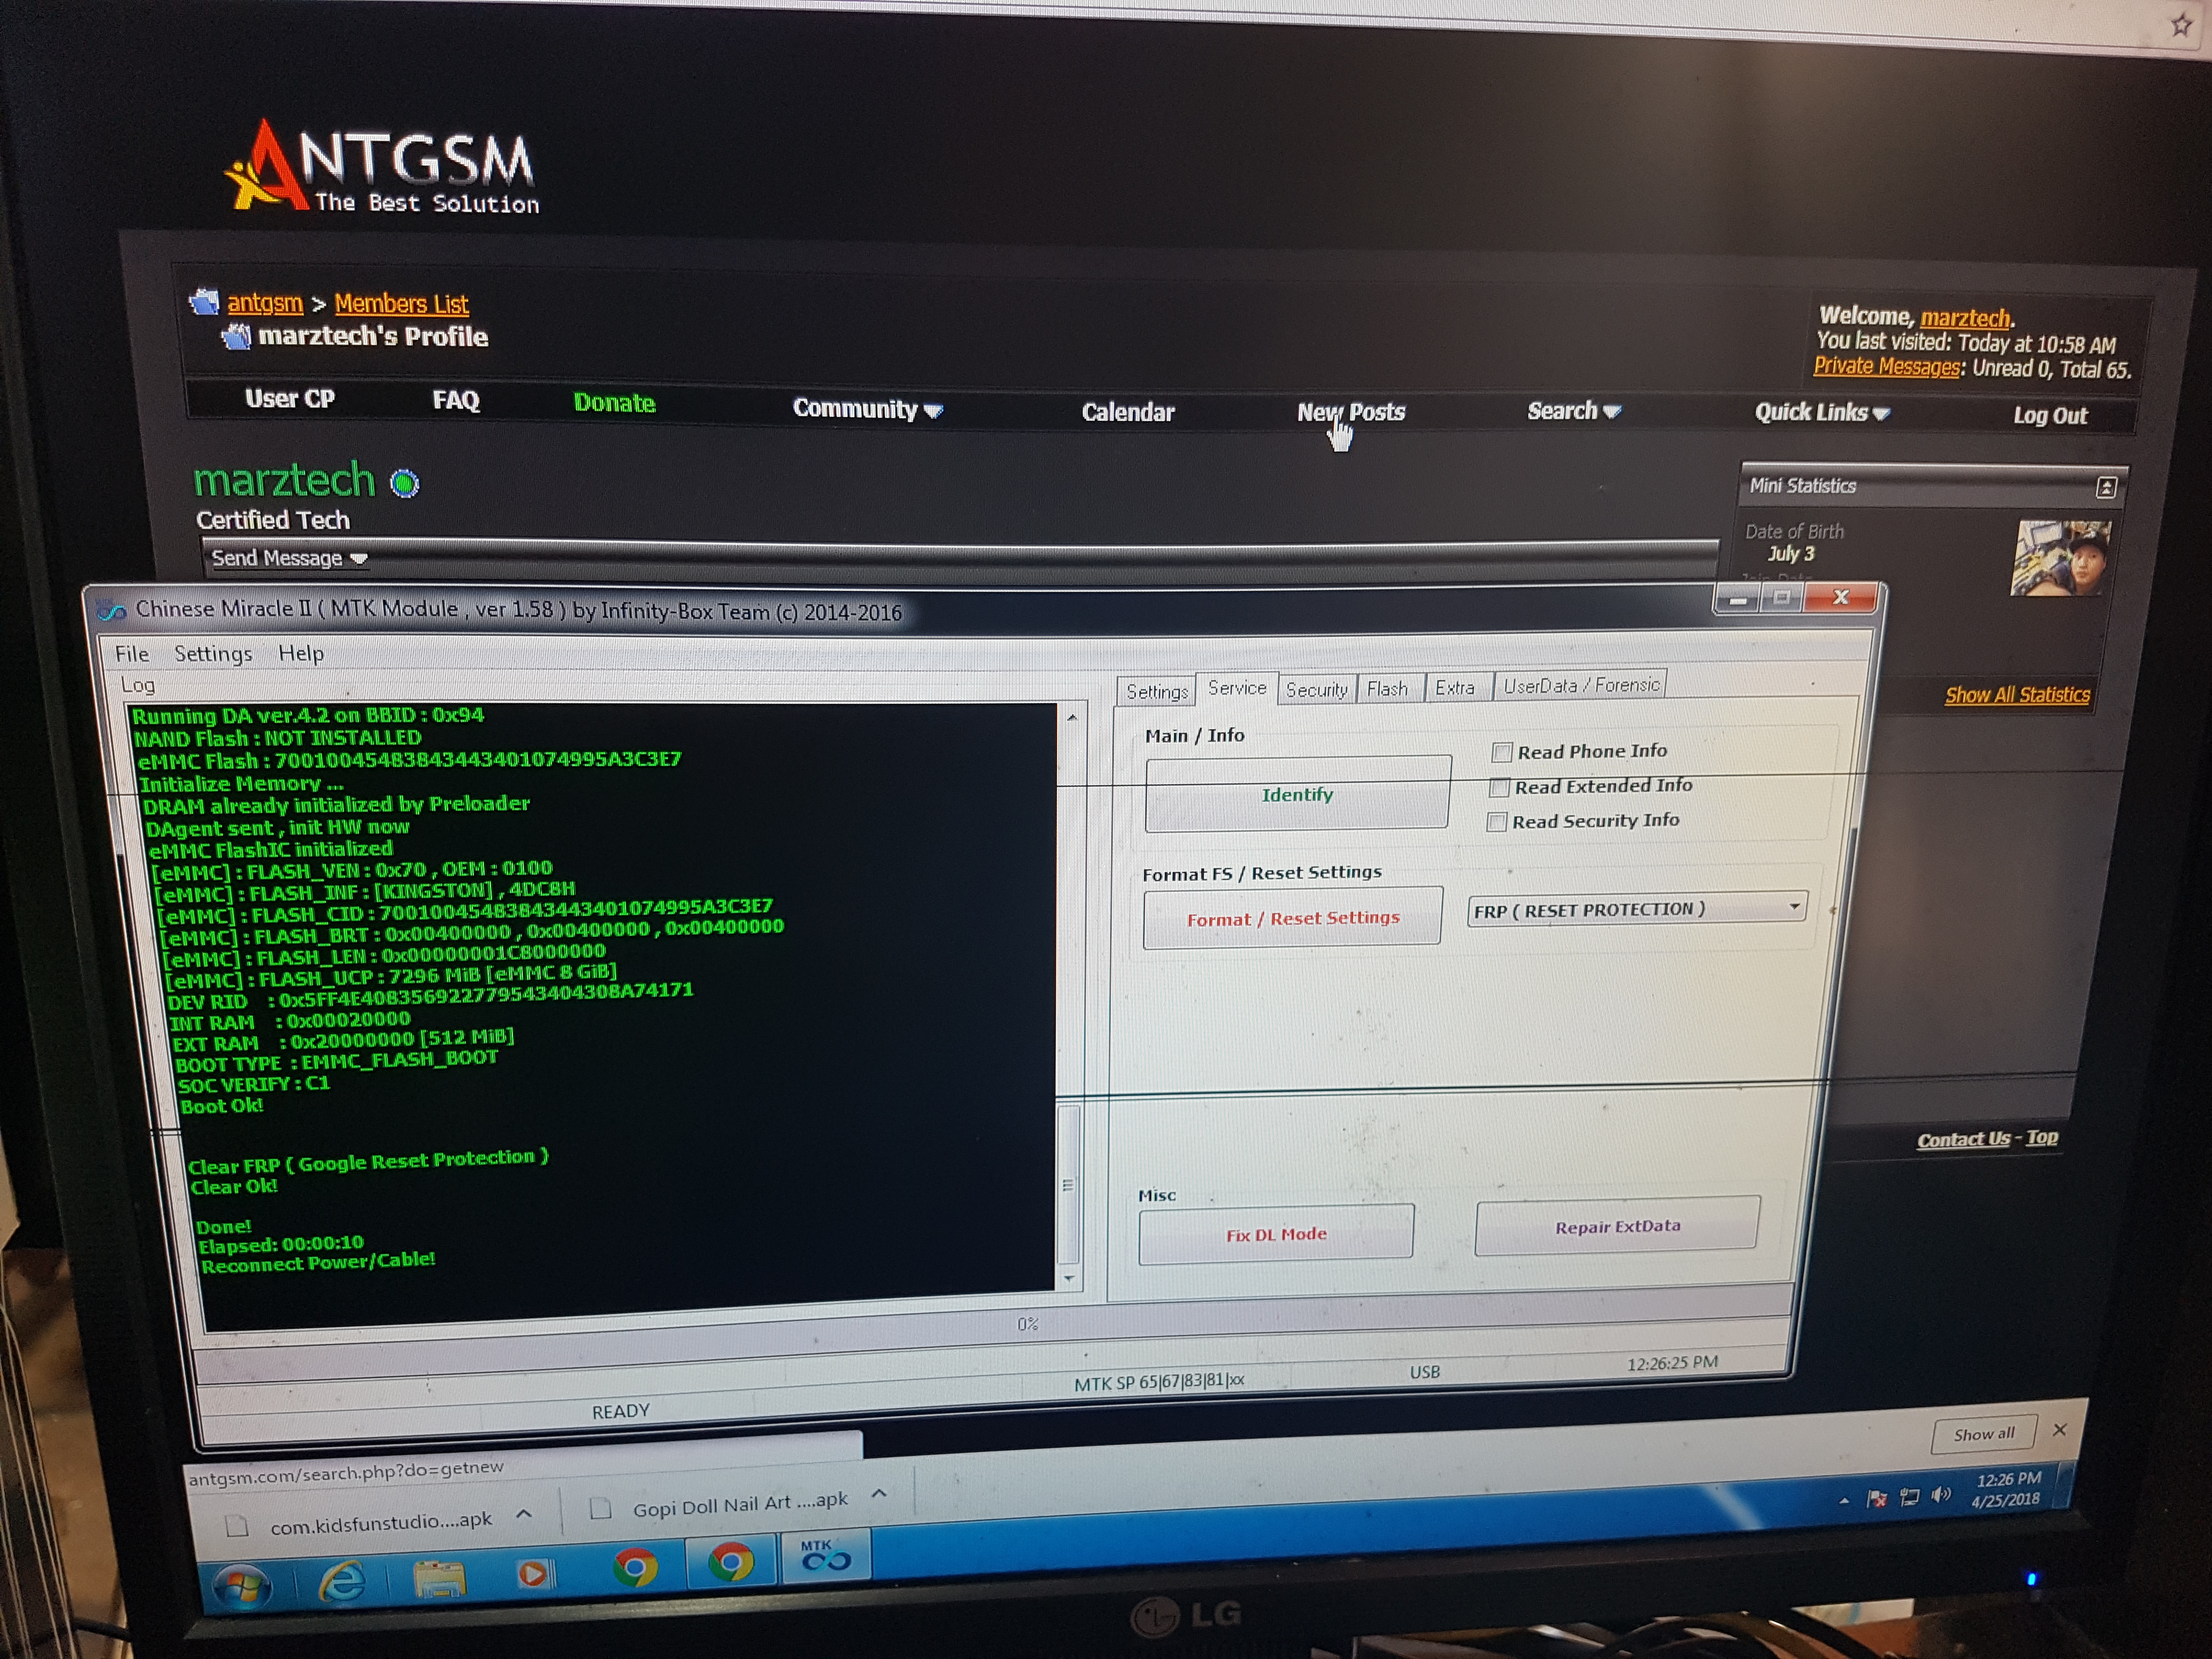Switch to the UserData / Forensic tab
Image resolution: width=2212 pixels, height=1659 pixels.
[x=1581, y=685]
